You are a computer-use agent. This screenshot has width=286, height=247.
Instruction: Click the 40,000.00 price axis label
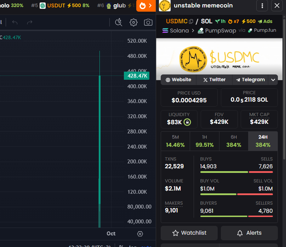[139, 222]
